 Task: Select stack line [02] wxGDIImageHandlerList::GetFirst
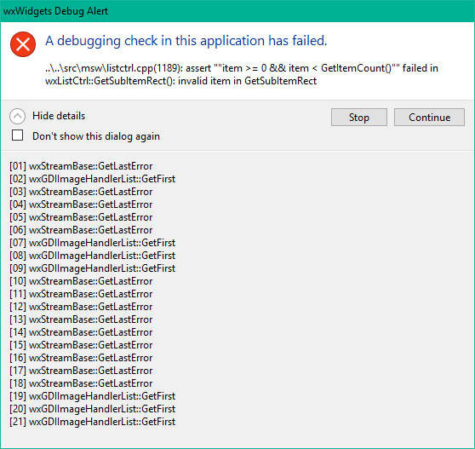point(93,179)
